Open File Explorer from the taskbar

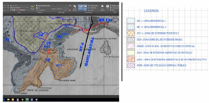tap(8, 100)
